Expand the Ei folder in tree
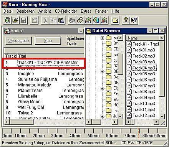The height and width of the screenshot is (147, 169). coord(102,88)
